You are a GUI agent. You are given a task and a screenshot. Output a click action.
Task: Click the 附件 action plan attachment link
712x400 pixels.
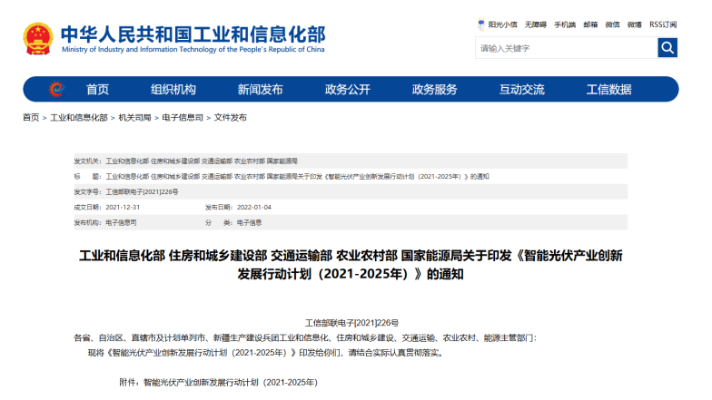231,383
